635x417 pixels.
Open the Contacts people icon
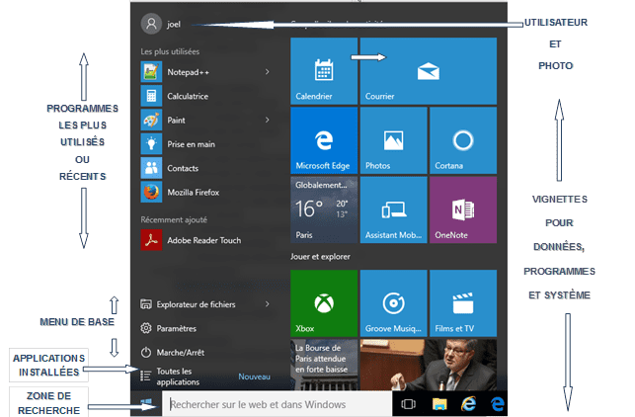pos(151,168)
